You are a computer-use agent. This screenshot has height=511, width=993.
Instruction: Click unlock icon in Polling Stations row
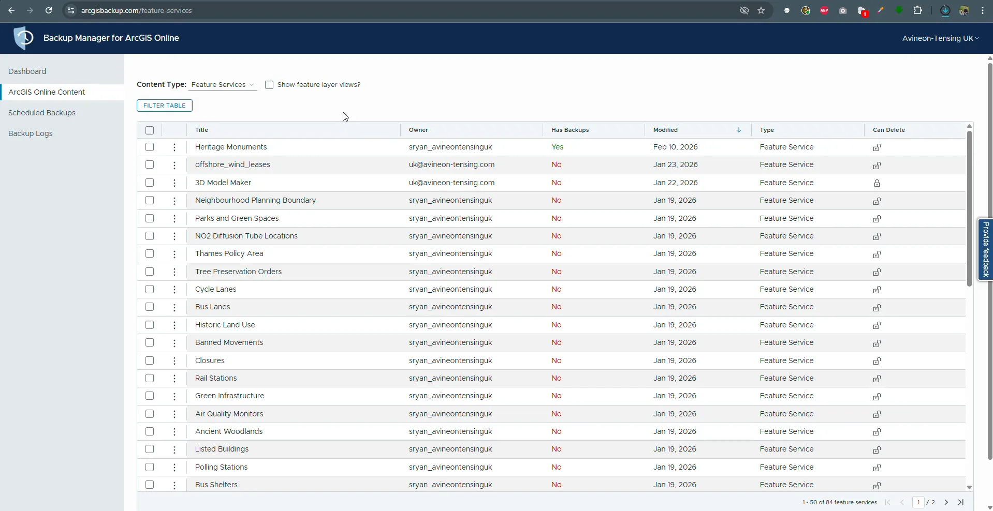click(x=877, y=468)
